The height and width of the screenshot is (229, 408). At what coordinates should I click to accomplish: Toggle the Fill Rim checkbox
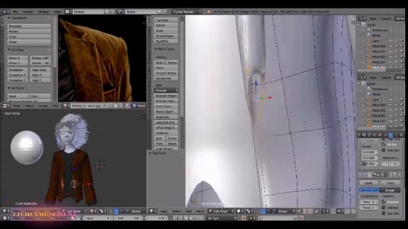384,144
